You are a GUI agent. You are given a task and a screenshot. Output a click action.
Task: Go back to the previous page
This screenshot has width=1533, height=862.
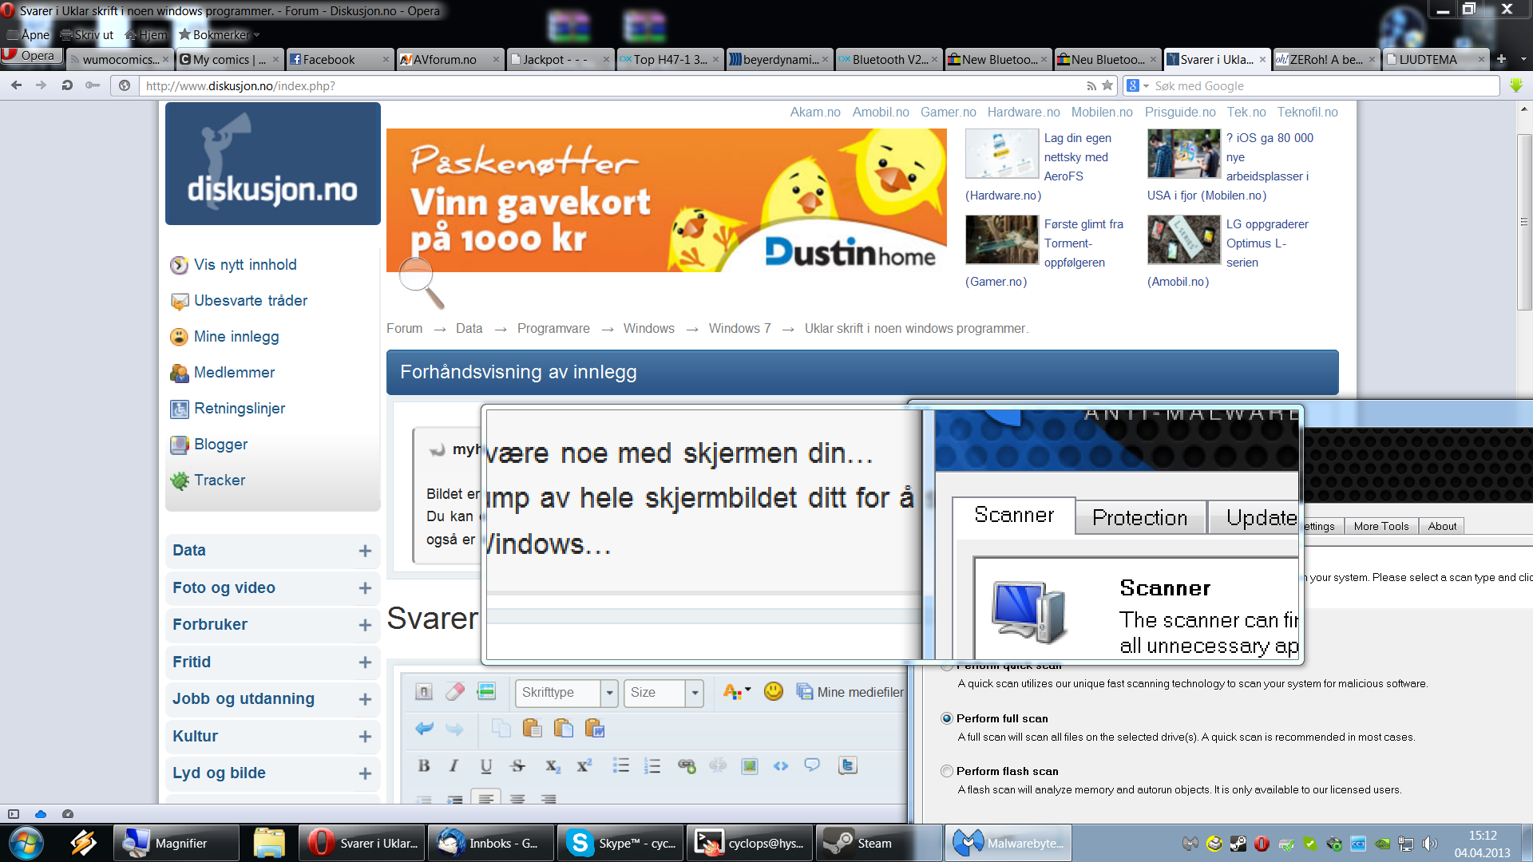(16, 85)
